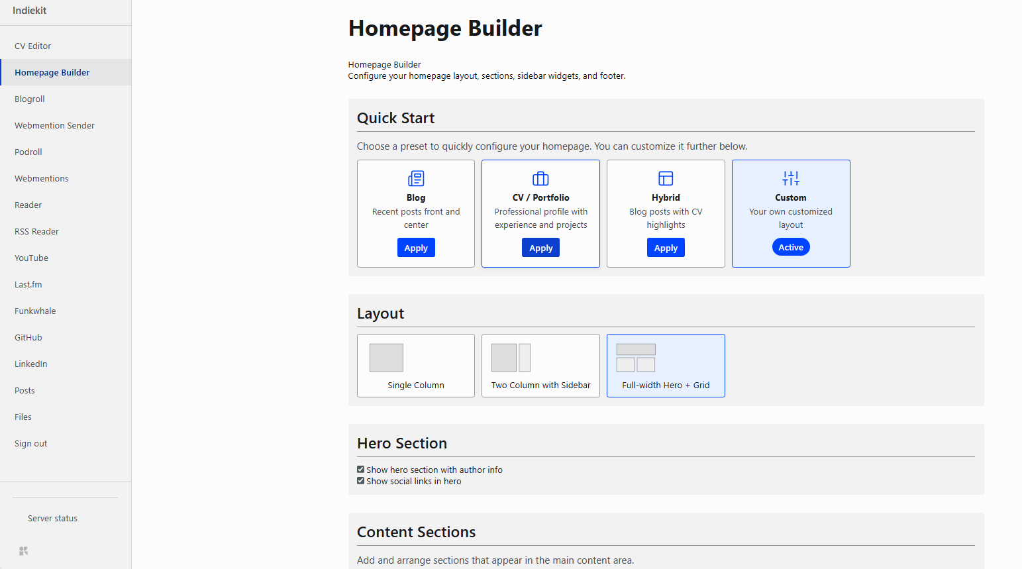
Task: Click the Blog preset newspaper icon
Action: coord(416,178)
